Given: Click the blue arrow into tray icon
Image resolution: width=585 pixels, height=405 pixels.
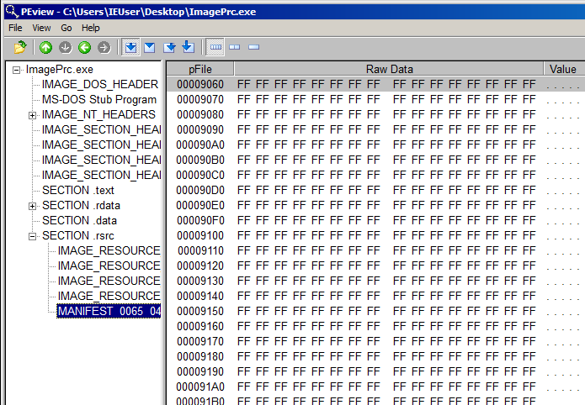Looking at the screenshot, I should (x=189, y=47).
